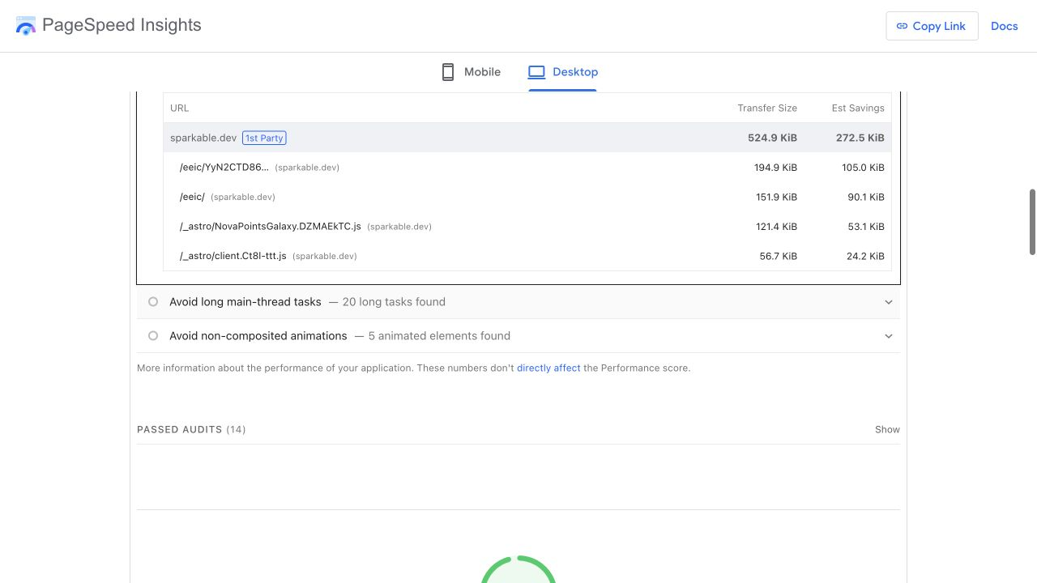
Task: Expand the long main-thread tasks chevron
Action: coord(889,302)
